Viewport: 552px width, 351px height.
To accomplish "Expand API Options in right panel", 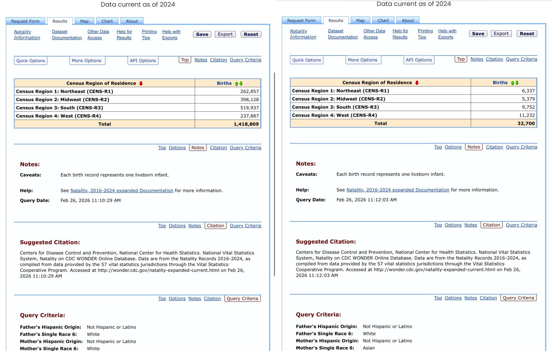I will click(x=419, y=60).
